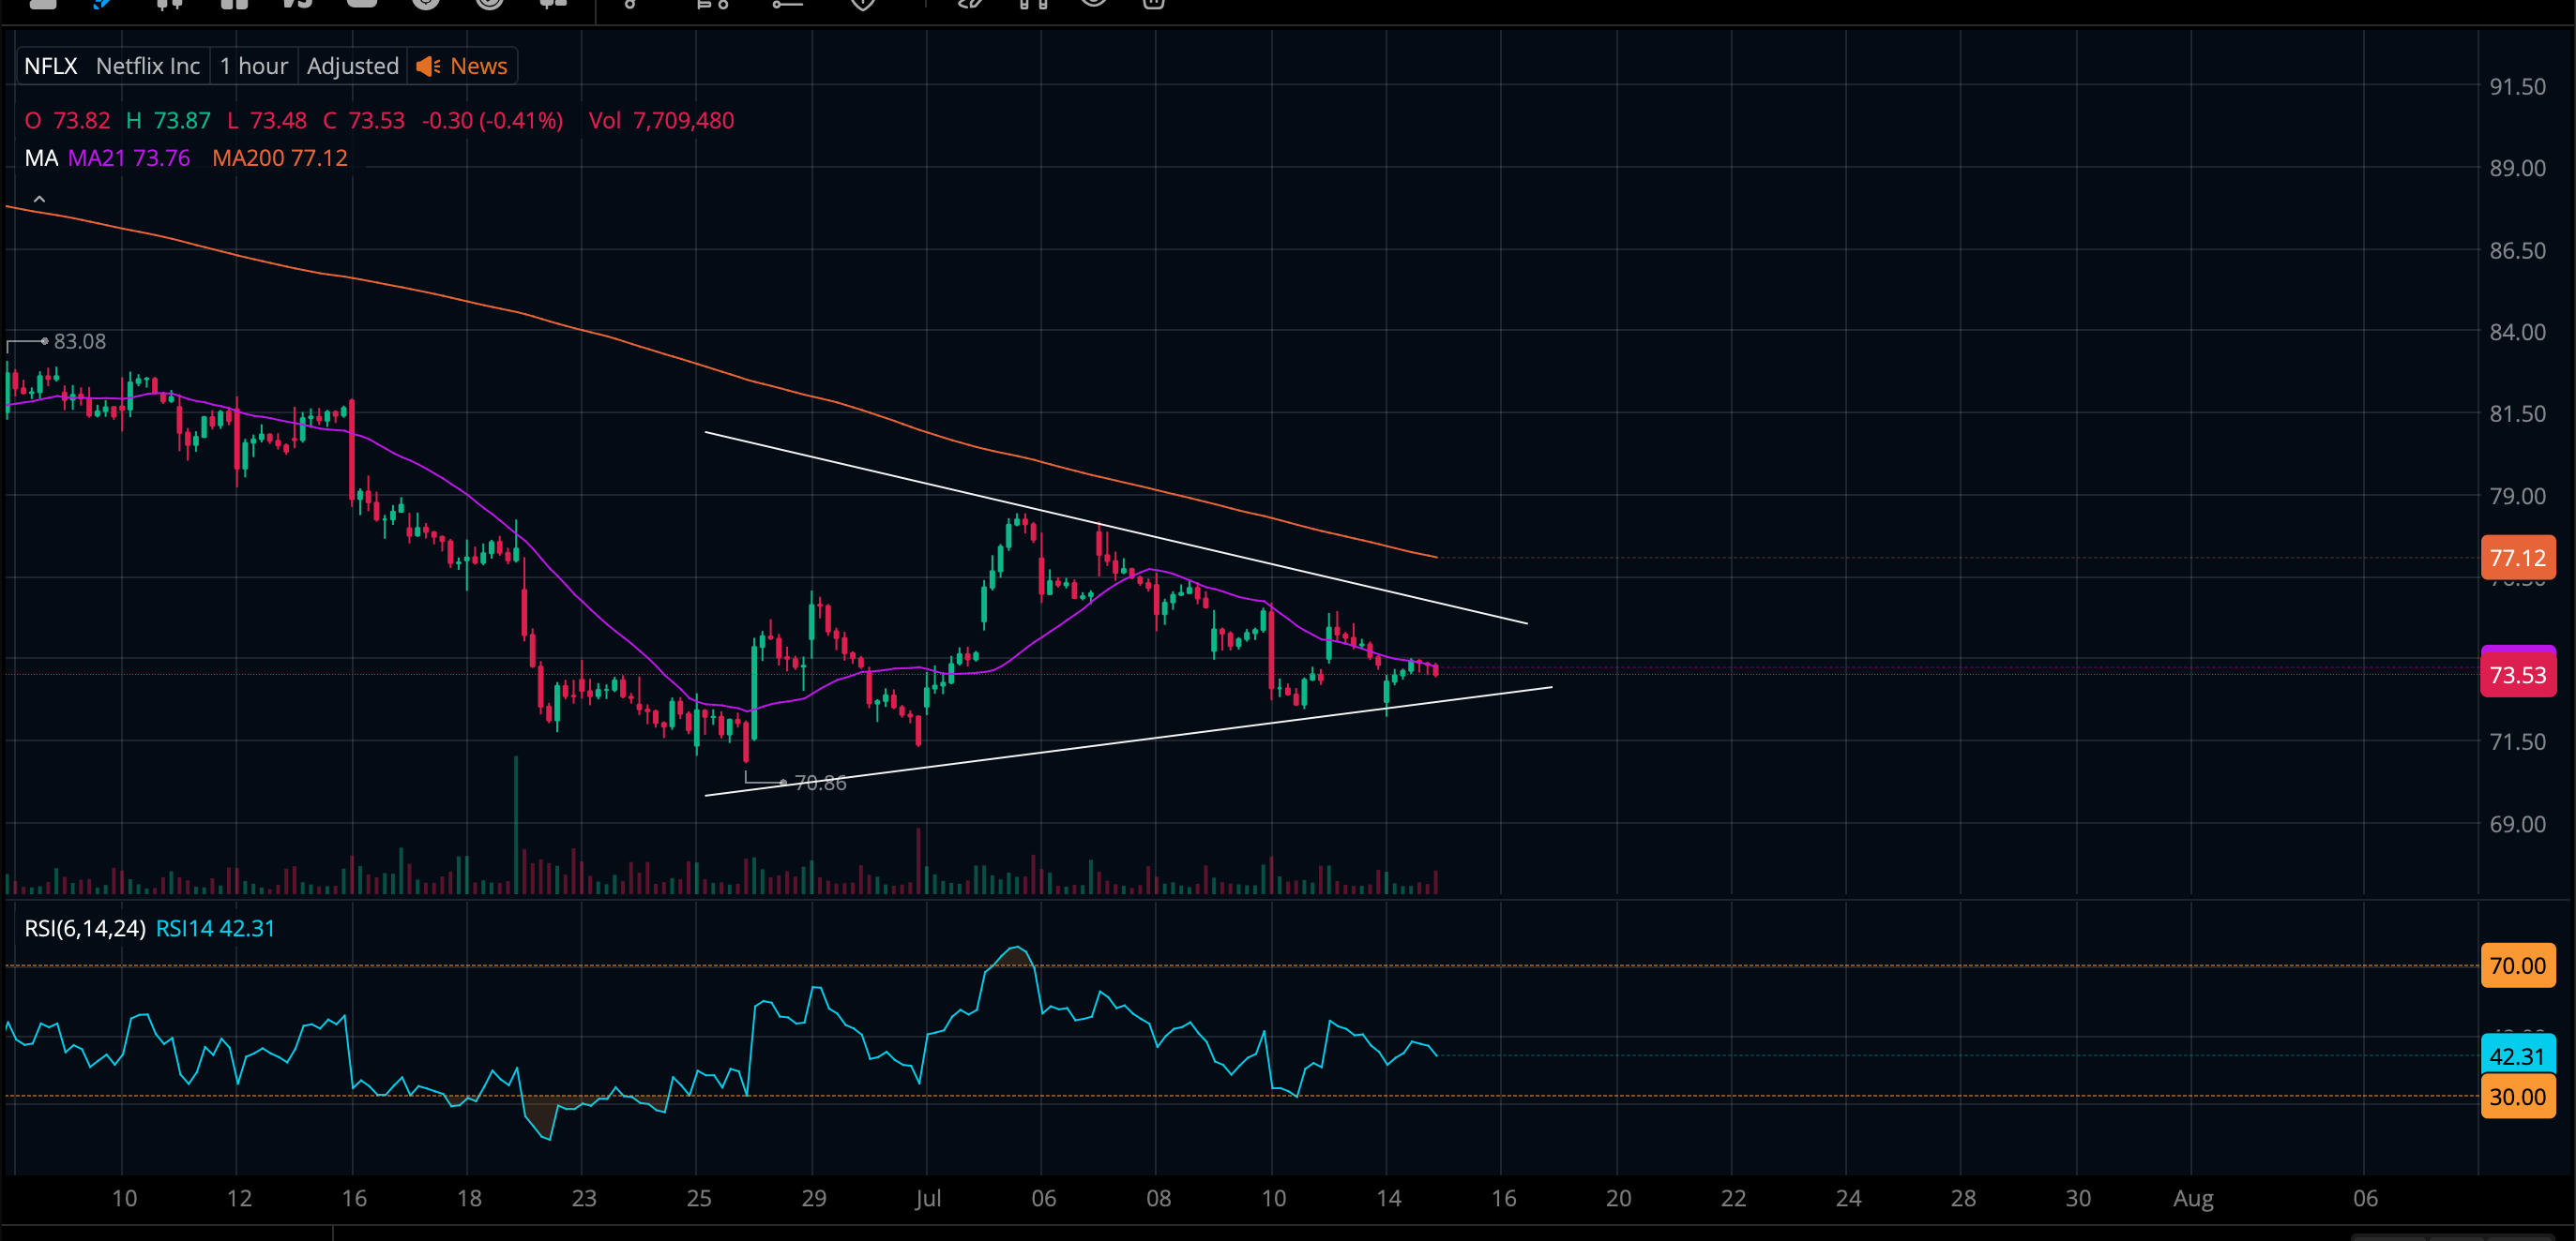Open the Adjusted price setting dropdown
2576x1241 pixels.
point(353,66)
